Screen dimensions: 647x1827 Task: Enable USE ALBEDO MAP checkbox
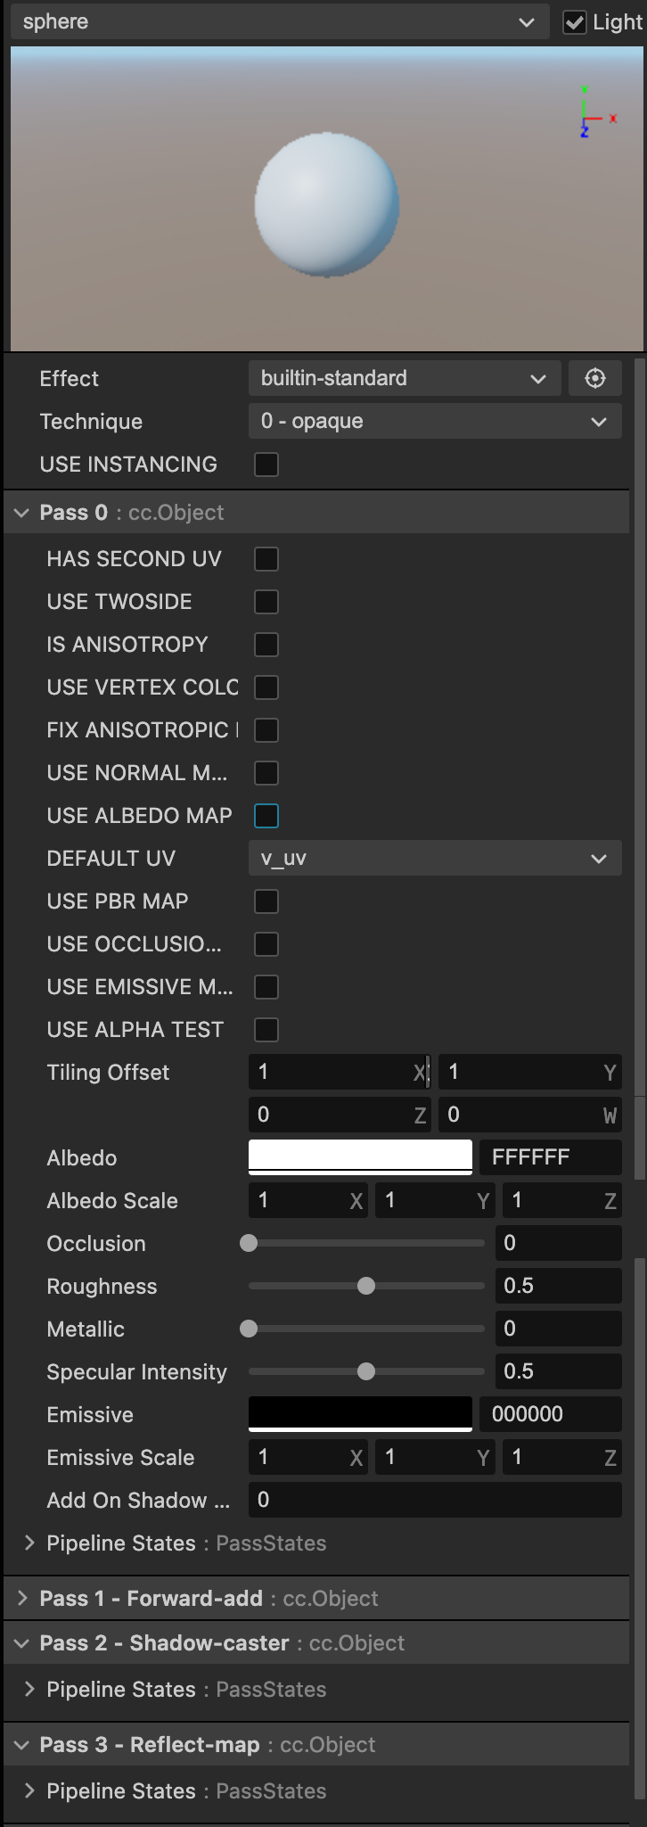[266, 816]
